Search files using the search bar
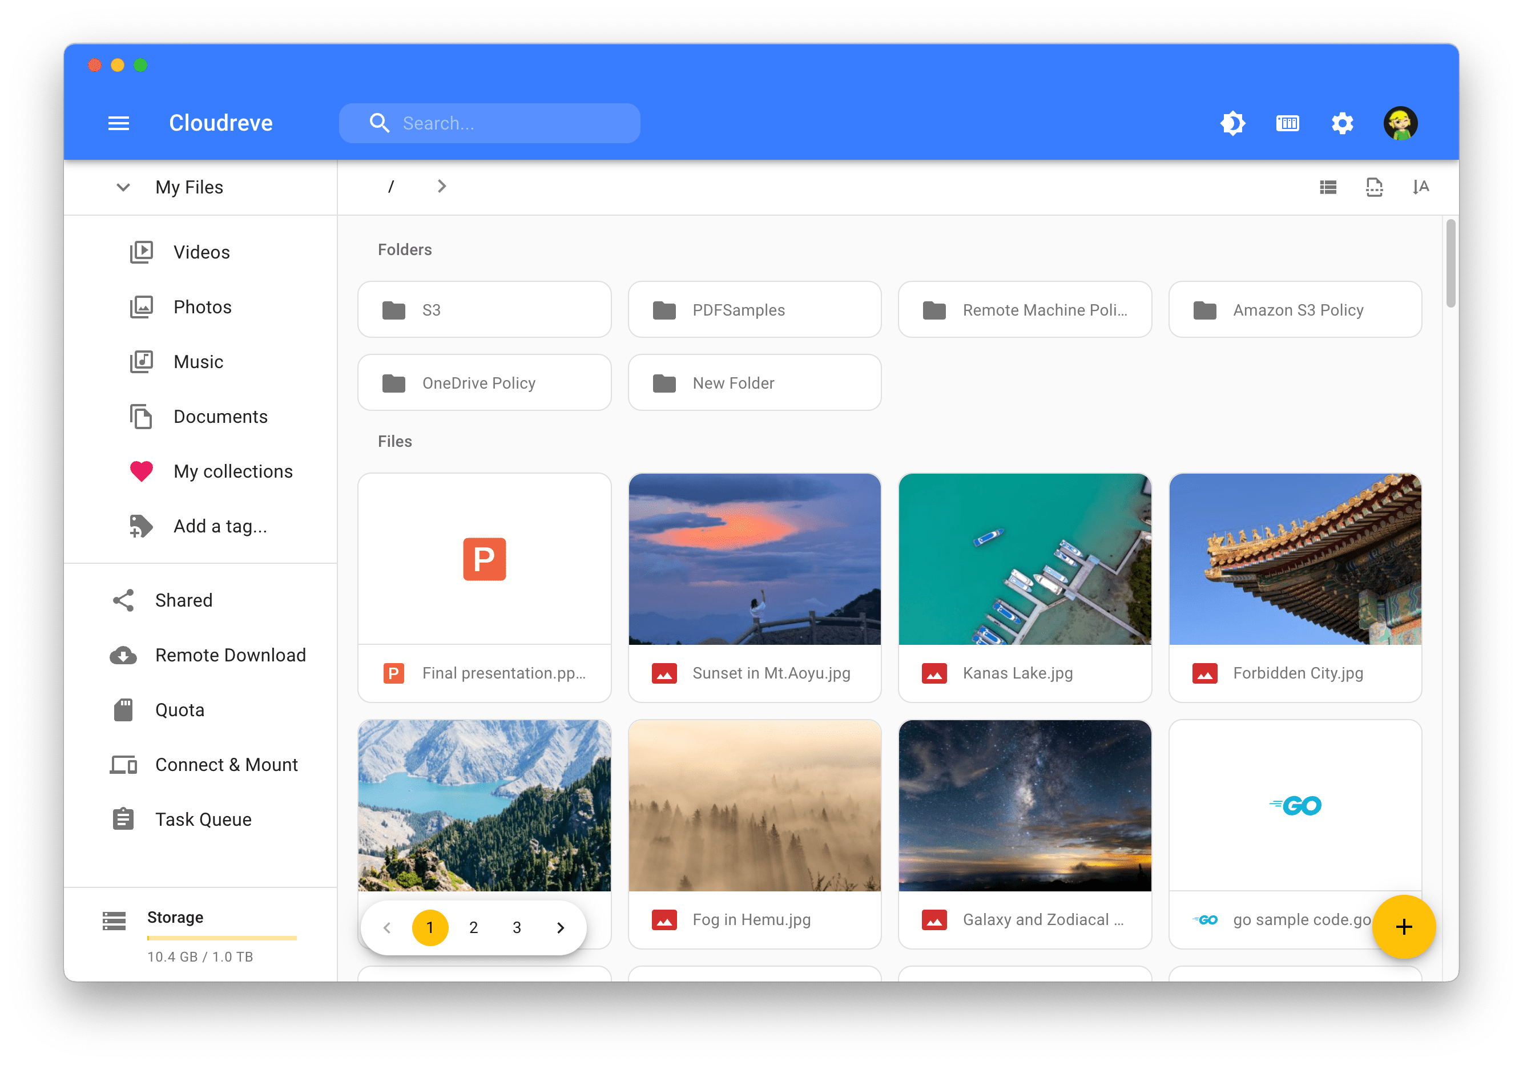The width and height of the screenshot is (1523, 1066). pos(490,123)
